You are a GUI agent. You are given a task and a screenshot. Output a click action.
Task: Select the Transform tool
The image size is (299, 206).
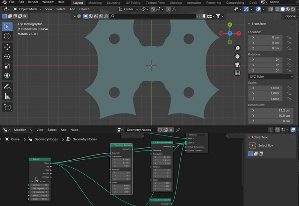[7, 76]
